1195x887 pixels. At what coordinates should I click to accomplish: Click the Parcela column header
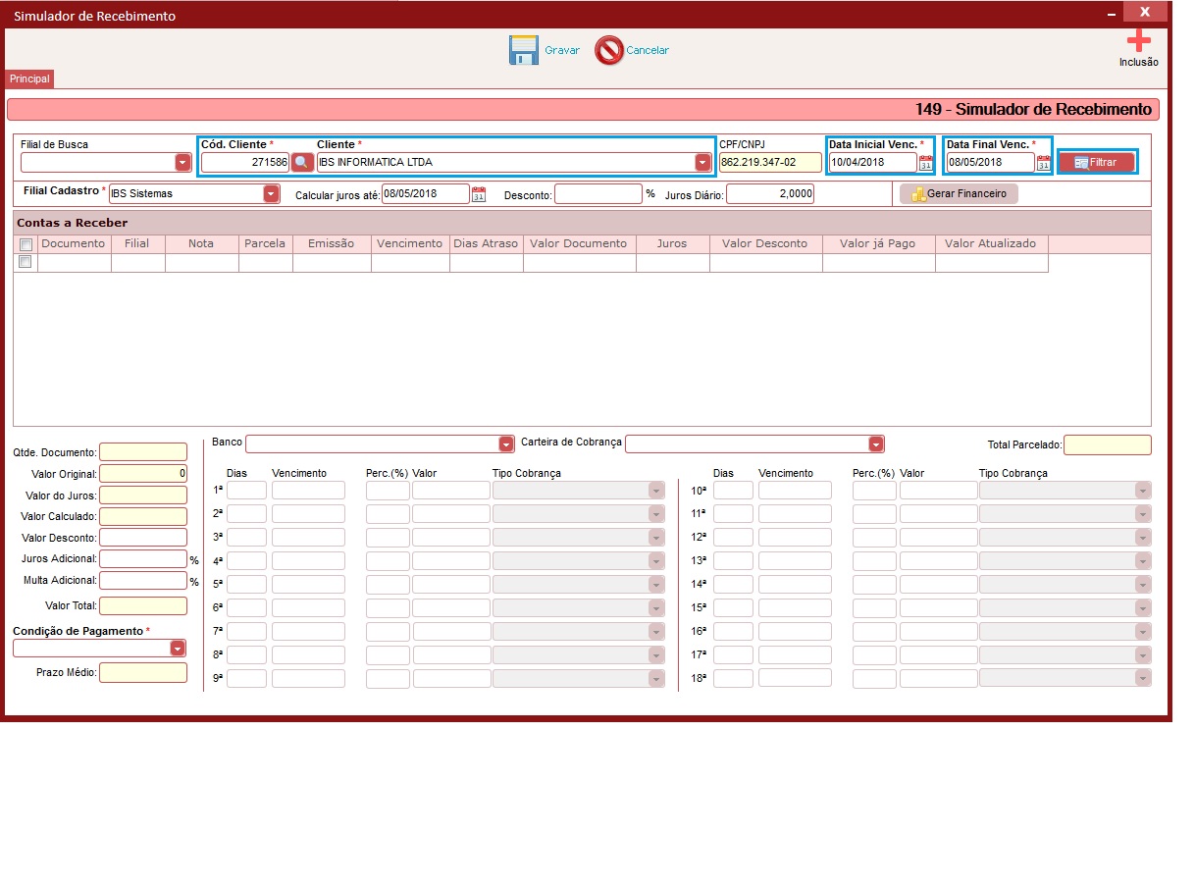(x=265, y=243)
